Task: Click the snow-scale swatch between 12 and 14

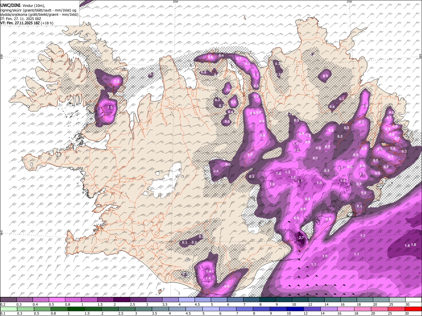Action: [316, 300]
